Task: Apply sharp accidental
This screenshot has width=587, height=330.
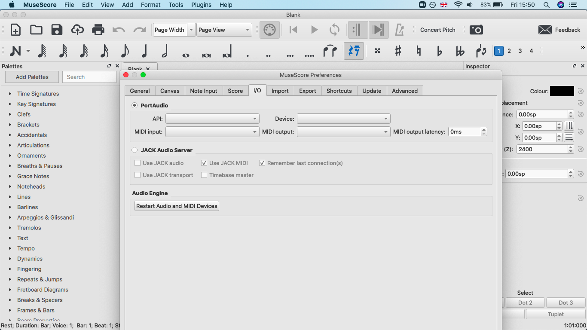Action: click(398, 51)
